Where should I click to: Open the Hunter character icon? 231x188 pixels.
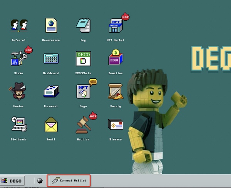tap(18, 92)
